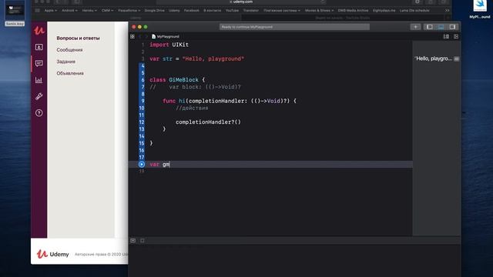Select the .key file on desktop
This screenshot has height=277, width=493.
pos(15,13)
